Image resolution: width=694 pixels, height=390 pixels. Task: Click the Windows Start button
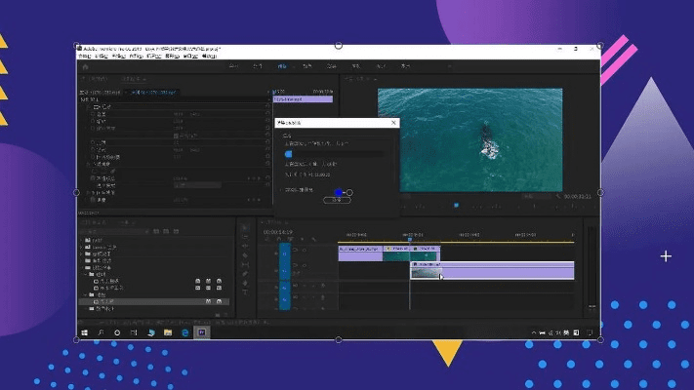coord(85,332)
